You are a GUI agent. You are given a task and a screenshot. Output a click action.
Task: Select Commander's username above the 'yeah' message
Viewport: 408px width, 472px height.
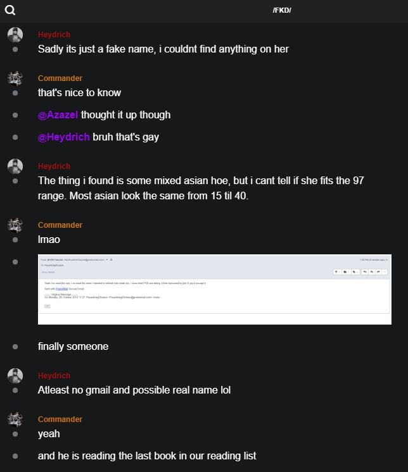tap(60, 419)
